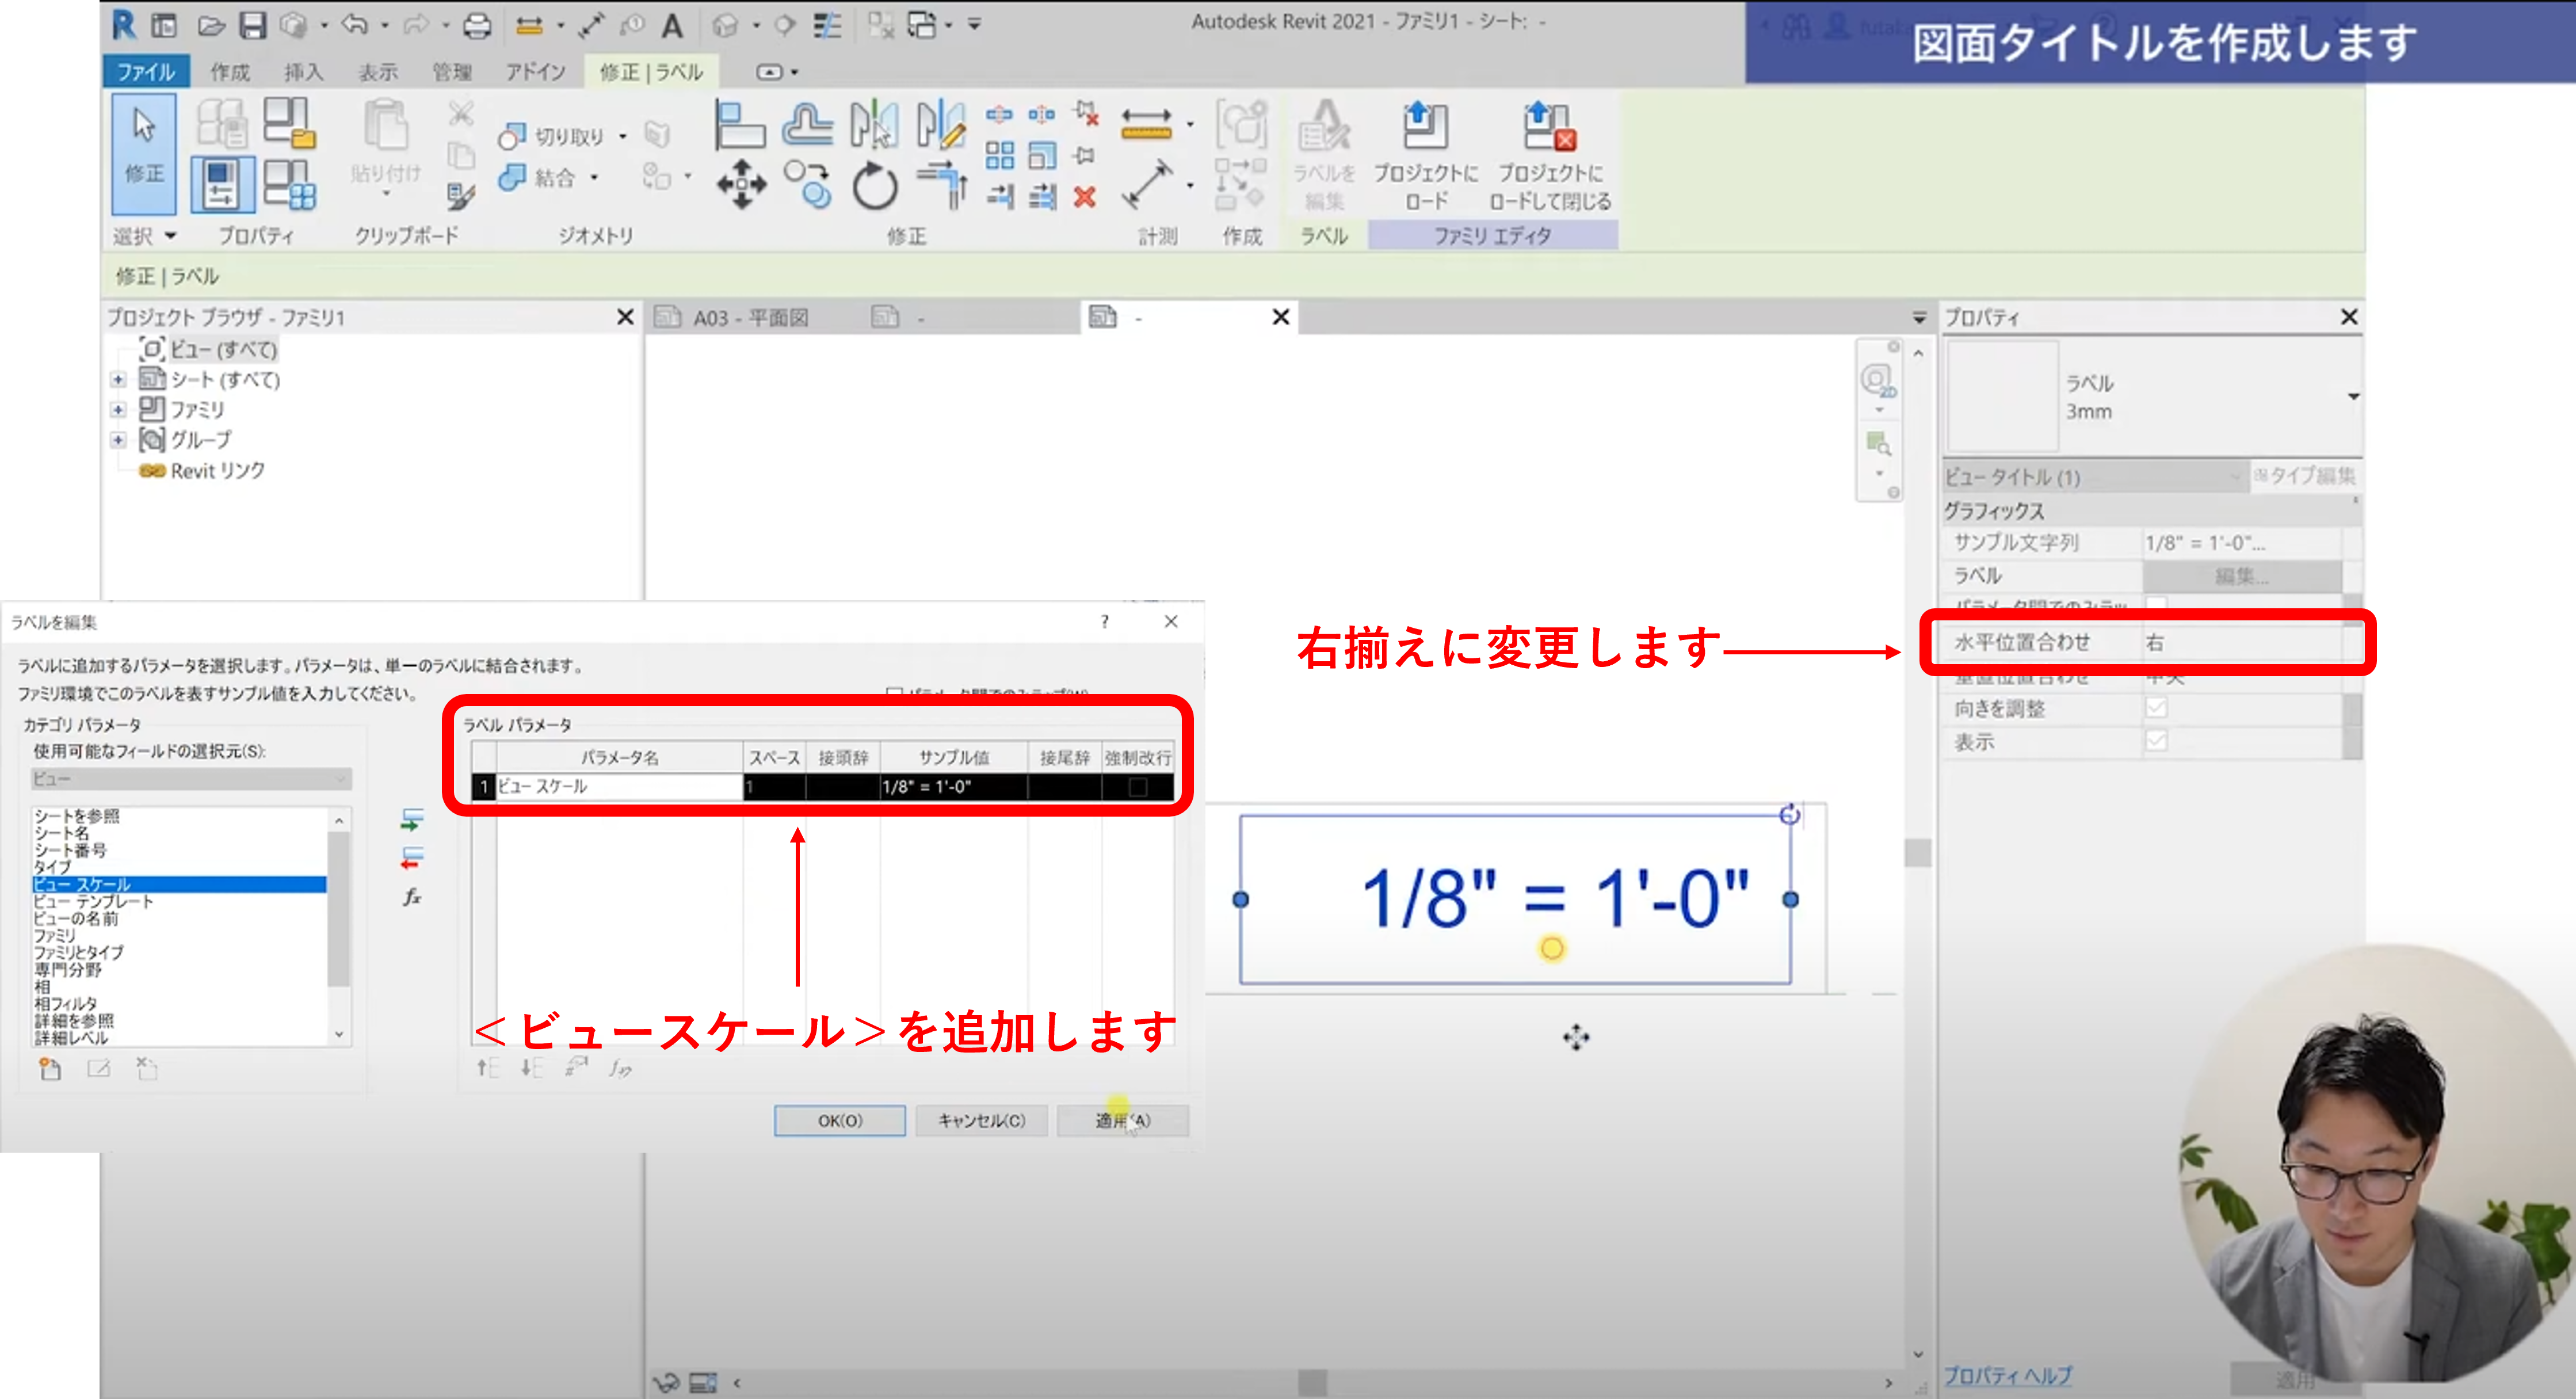2576x1399 pixels.
Task: Open the 挿入 ribbon tab
Action: click(303, 72)
